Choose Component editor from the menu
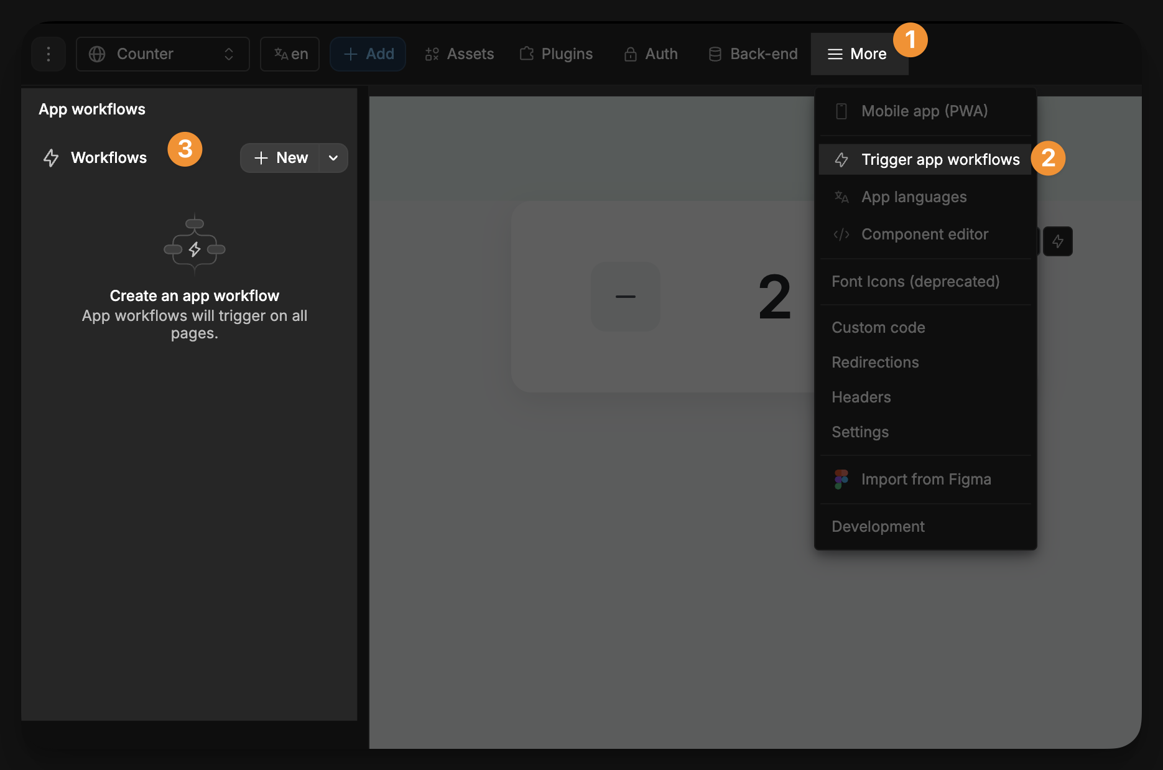The height and width of the screenshot is (770, 1163). [924, 234]
